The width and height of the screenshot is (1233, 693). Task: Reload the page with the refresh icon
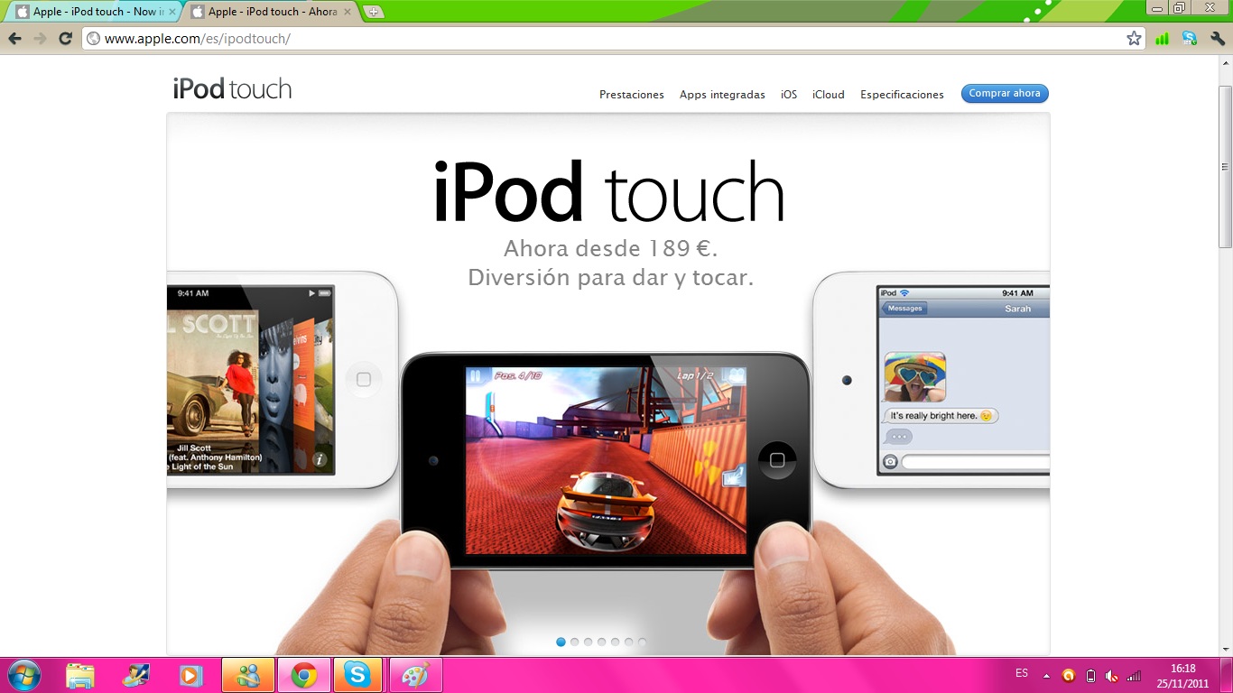point(65,38)
